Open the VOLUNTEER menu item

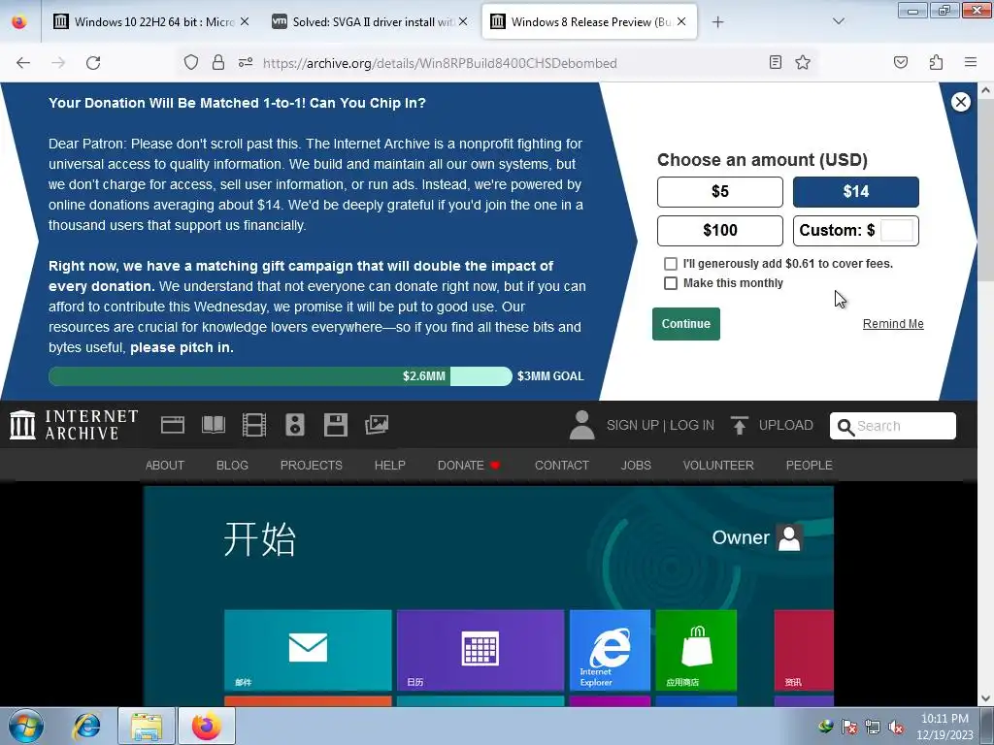point(718,465)
